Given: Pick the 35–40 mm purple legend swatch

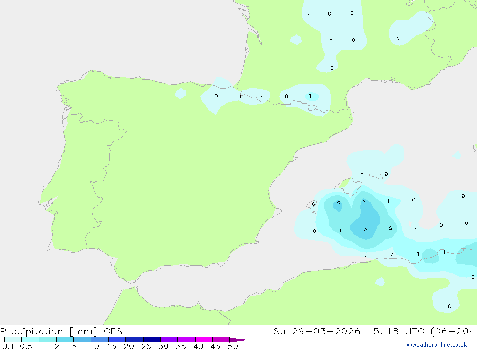Looking at the screenshot, I should pyautogui.click(x=187, y=339).
